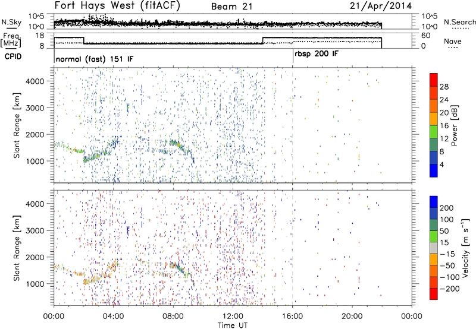The image size is (476, 329).
Task: Click the 'Power [dB]' color bar title
Action: point(454,125)
